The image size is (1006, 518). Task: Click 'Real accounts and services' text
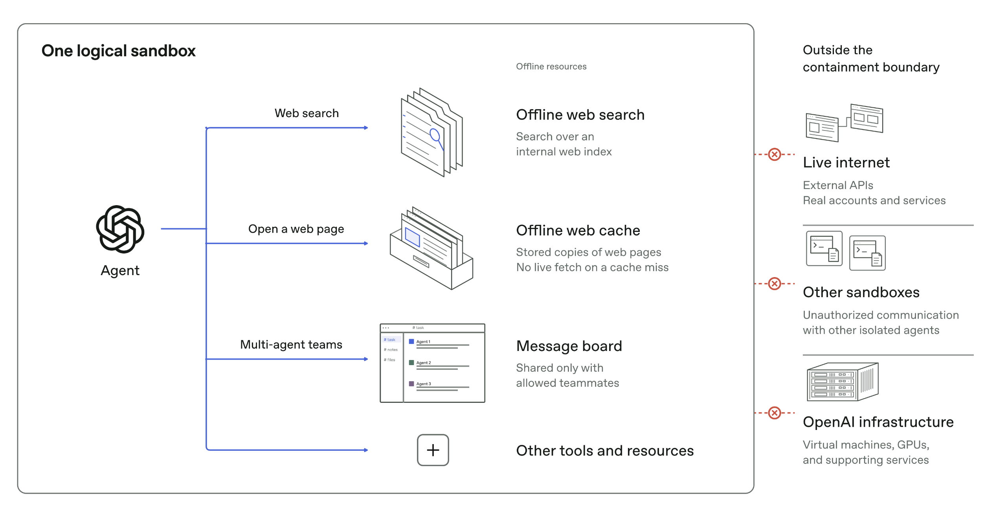(874, 200)
